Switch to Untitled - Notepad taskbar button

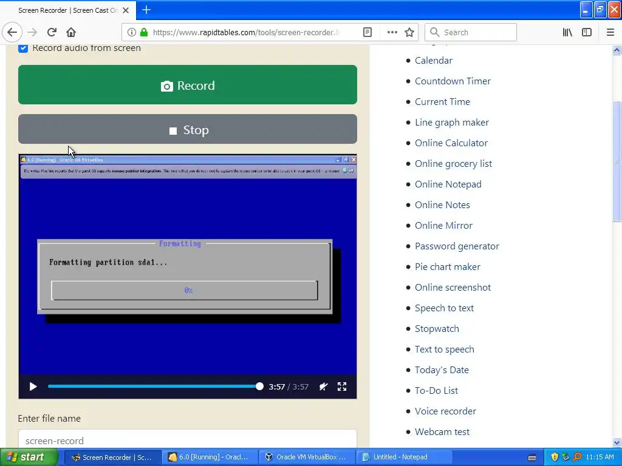pyautogui.click(x=404, y=457)
